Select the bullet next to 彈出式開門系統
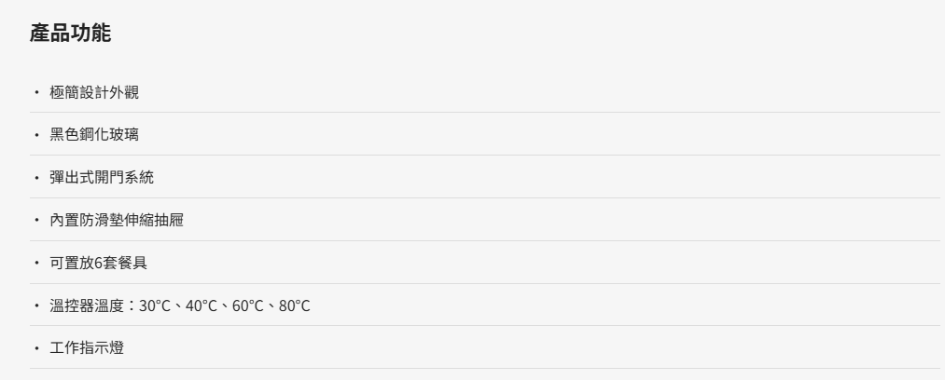945x380 pixels. pos(36,177)
